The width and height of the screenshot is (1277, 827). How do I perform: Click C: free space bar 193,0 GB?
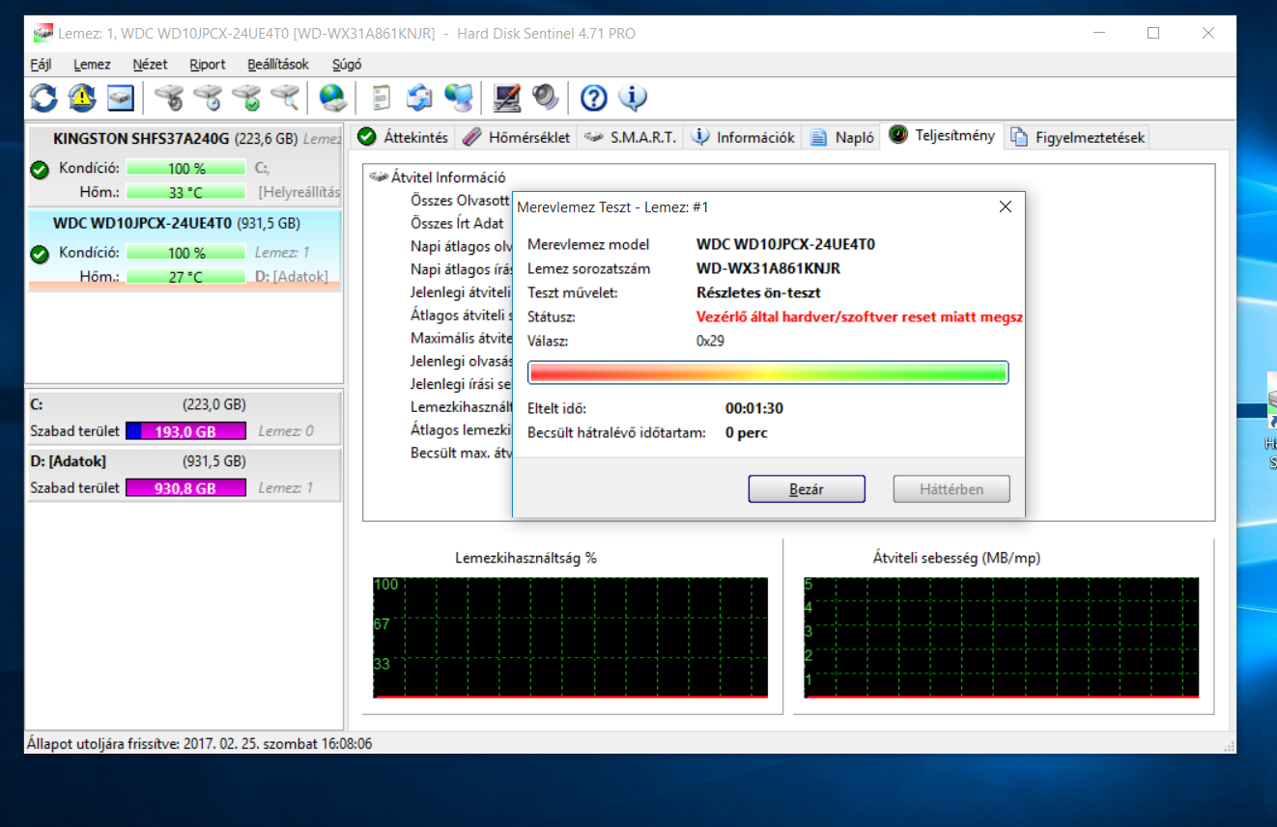pyautogui.click(x=186, y=431)
